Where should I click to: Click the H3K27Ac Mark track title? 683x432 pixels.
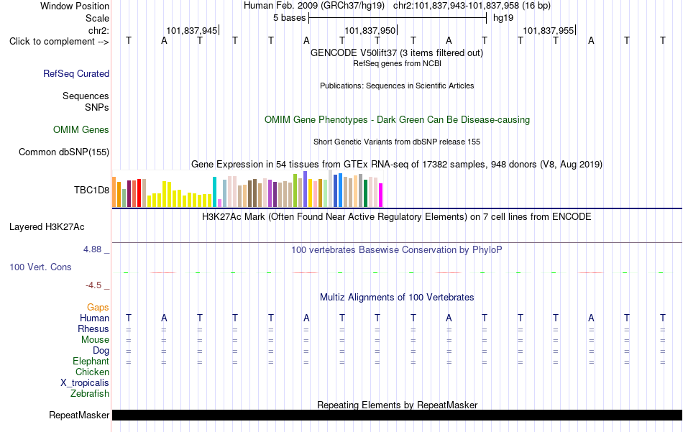click(397, 217)
